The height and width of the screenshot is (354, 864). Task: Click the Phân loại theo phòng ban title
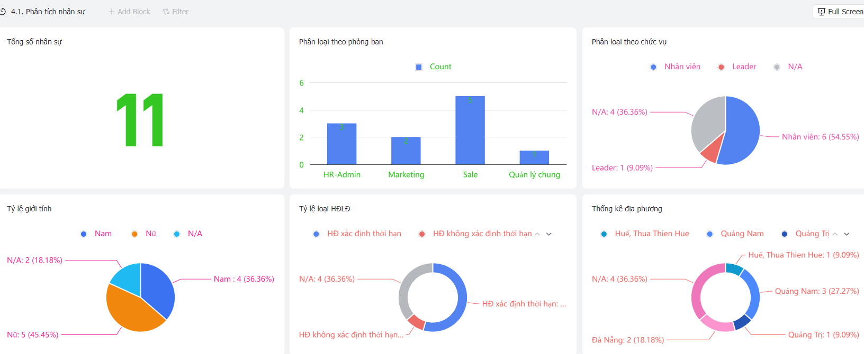tap(341, 42)
